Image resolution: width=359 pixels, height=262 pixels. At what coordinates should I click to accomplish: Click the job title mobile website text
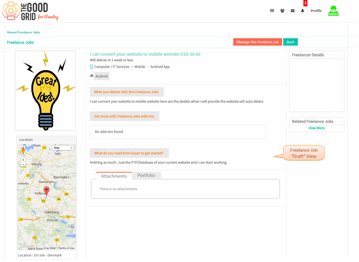click(145, 54)
